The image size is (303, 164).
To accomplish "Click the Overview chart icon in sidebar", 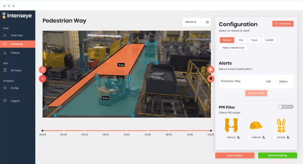I will [x=5, y=35].
